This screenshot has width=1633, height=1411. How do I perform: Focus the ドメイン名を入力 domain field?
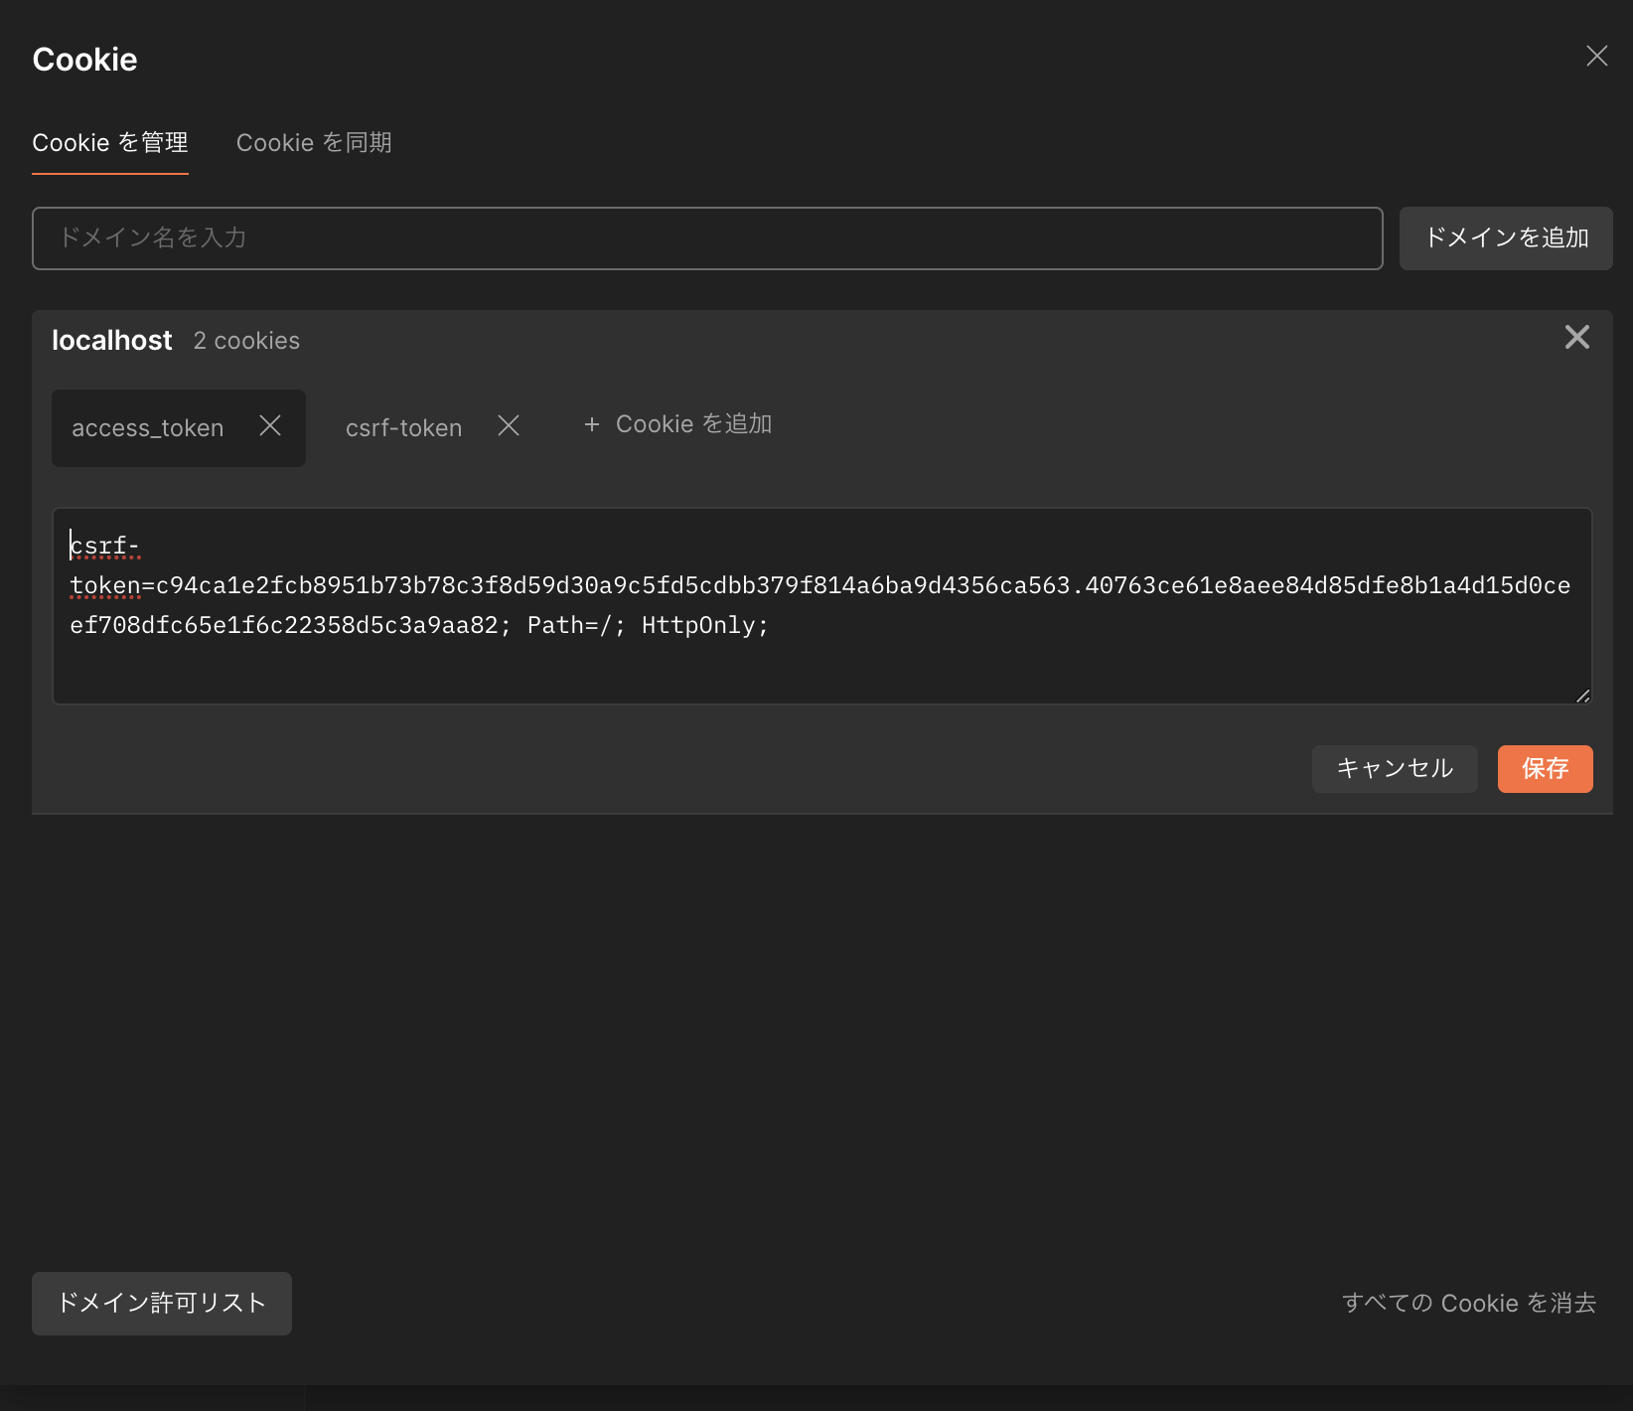tap(707, 238)
